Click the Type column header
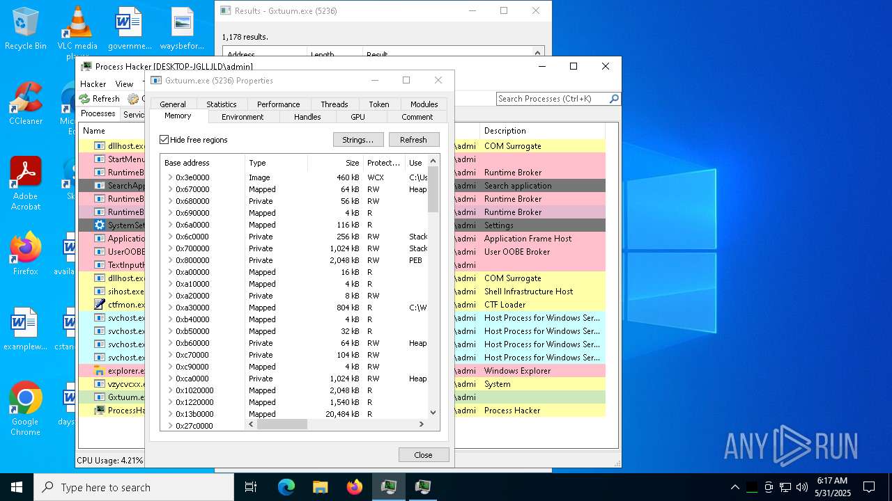This screenshot has width=892, height=501. (x=276, y=163)
